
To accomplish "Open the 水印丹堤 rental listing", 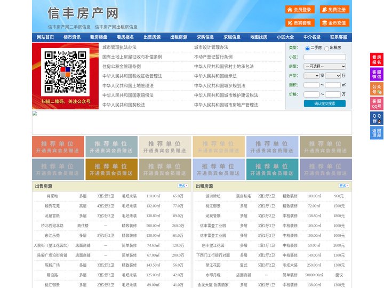I will coord(213,275).
